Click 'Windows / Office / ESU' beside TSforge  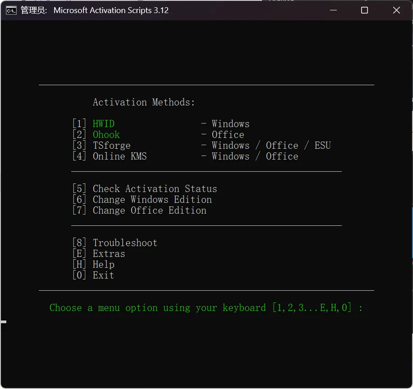[x=271, y=146]
